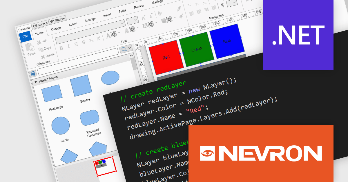
Task: Open the Paragraph group combo box
Action: [231, 3]
